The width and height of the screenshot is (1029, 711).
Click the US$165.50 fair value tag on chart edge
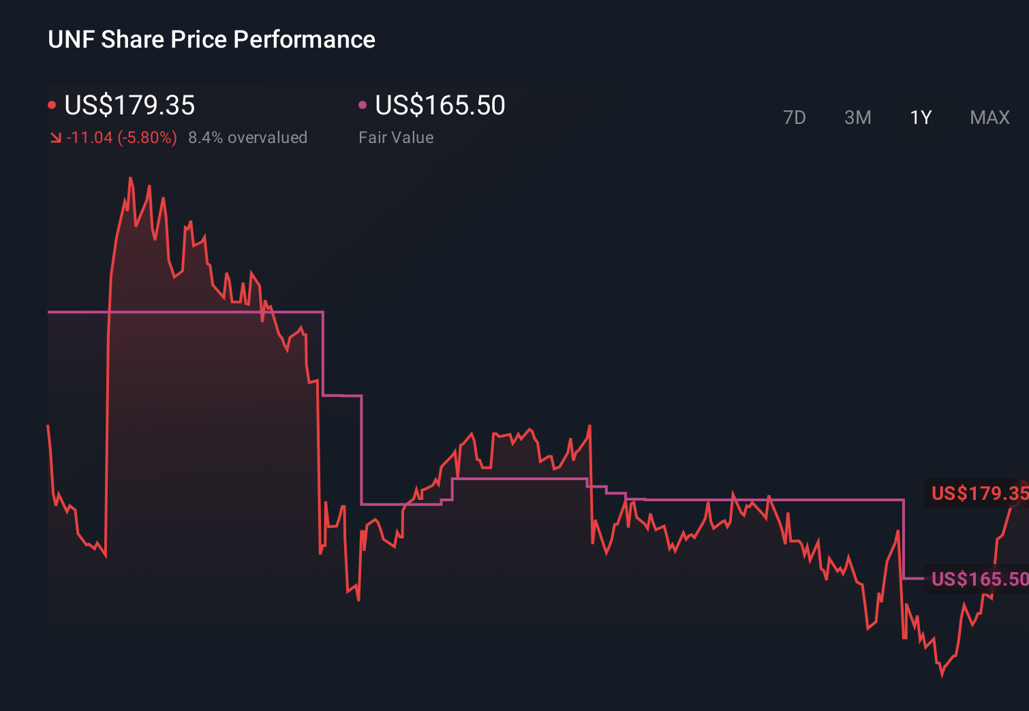(x=978, y=580)
